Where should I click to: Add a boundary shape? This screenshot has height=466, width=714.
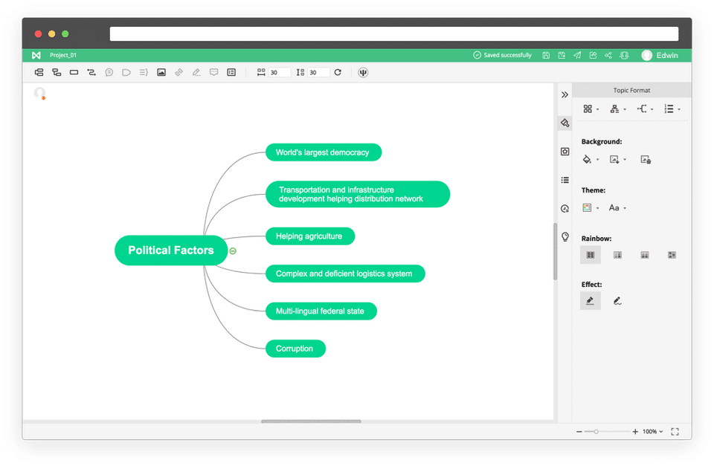(x=126, y=72)
